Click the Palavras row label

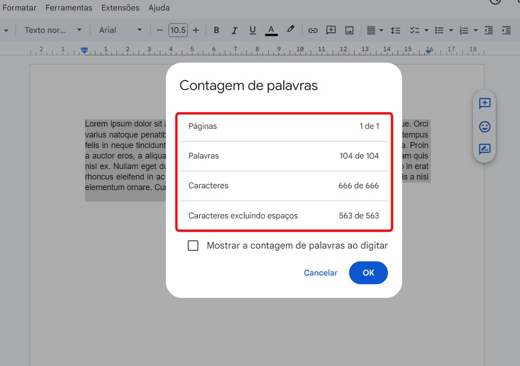coord(203,156)
